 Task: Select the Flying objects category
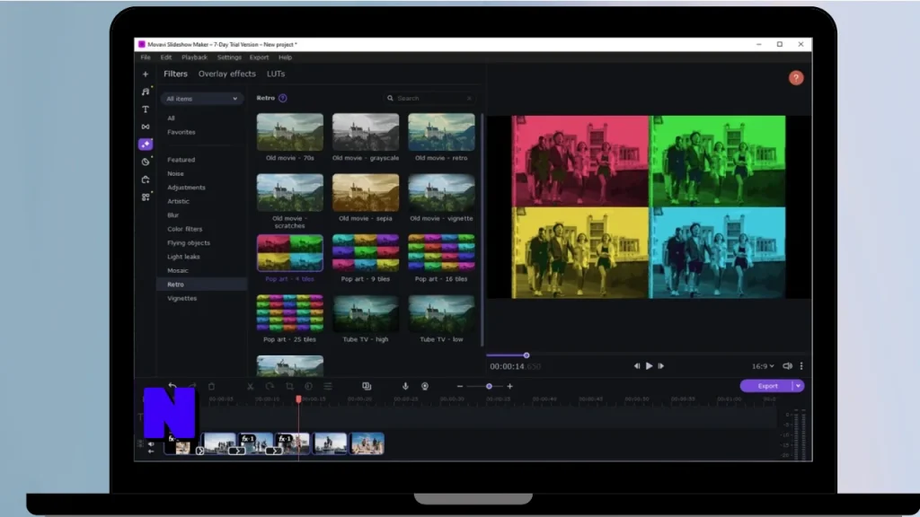(x=189, y=242)
